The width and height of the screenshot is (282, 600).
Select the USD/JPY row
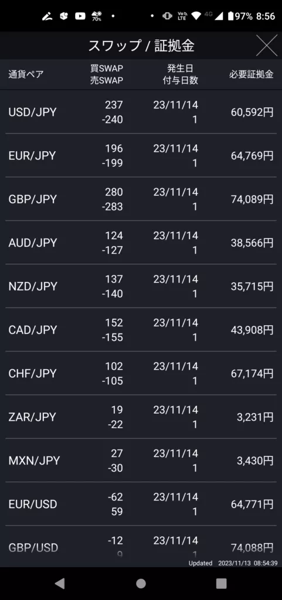pos(141,112)
